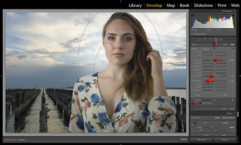This screenshot has width=241, height=145.
Task: Switch to the Book module
Action: tap(184, 5)
